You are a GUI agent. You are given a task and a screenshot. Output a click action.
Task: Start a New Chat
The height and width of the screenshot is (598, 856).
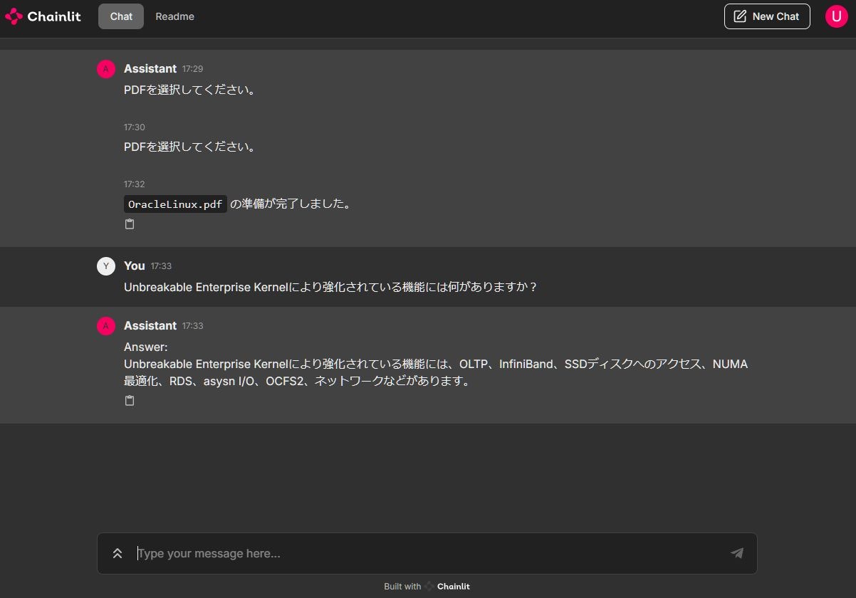coord(767,16)
